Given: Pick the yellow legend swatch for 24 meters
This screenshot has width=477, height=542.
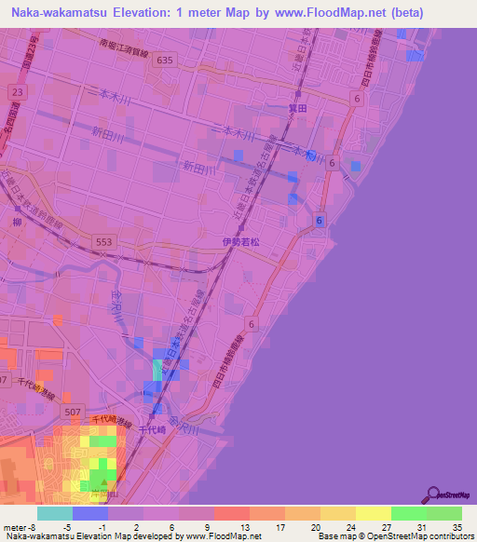Looking at the screenshot, I should [x=374, y=513].
